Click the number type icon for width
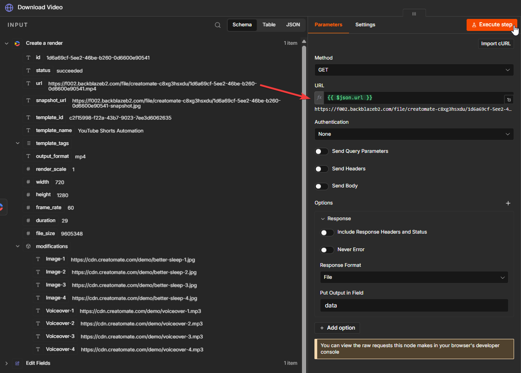Image resolution: width=521 pixels, height=373 pixels. coord(28,182)
